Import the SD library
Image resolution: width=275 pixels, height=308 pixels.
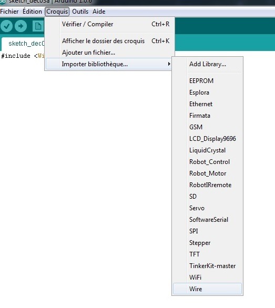207,197
